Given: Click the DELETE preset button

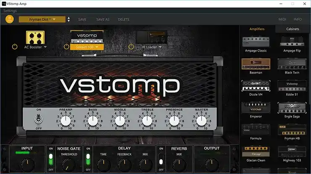Looking at the screenshot, I should pyautogui.click(x=124, y=19).
